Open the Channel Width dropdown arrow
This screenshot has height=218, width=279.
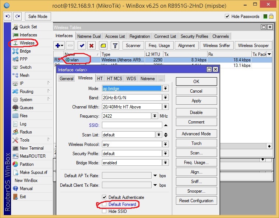166,107
